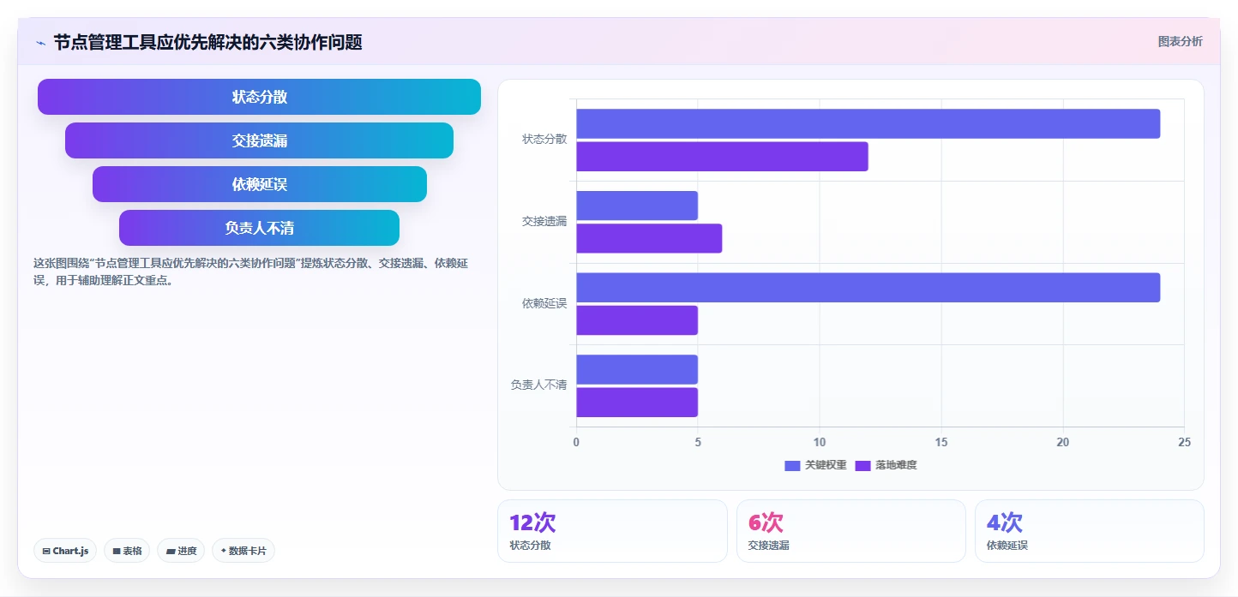Select the 交接遗漏 funnel bar
Image resolution: width=1238 pixels, height=597 pixels.
coord(259,140)
